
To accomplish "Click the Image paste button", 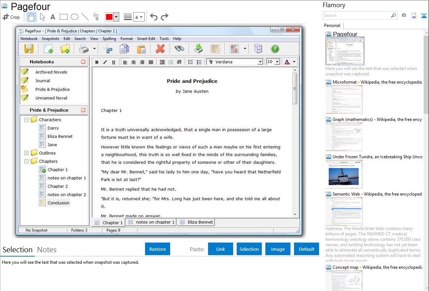I will [x=278, y=249].
